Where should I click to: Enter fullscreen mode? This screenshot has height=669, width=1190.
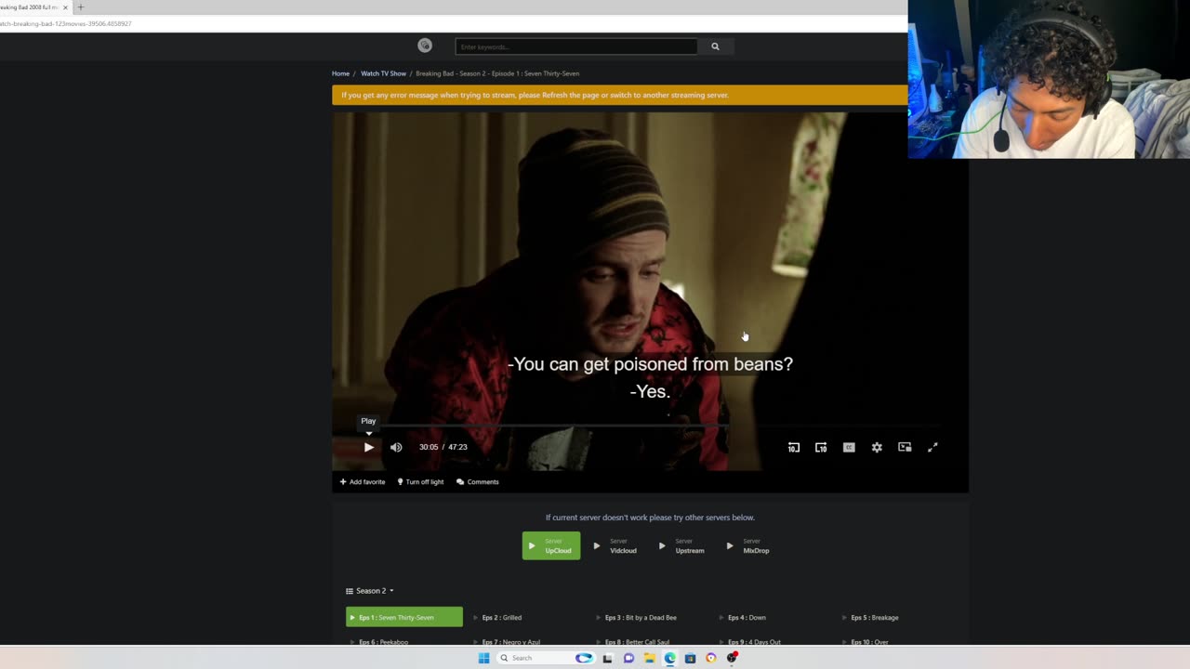point(932,447)
